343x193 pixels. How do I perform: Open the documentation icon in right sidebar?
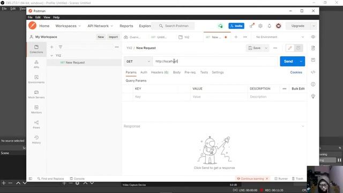[x=313, y=48]
